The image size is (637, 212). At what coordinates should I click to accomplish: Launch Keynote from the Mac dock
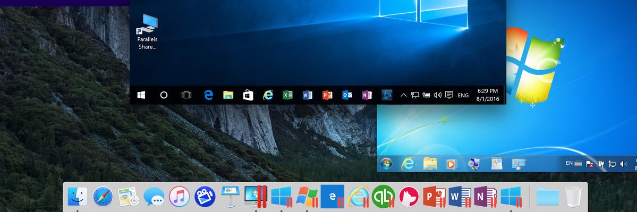pos(231,197)
